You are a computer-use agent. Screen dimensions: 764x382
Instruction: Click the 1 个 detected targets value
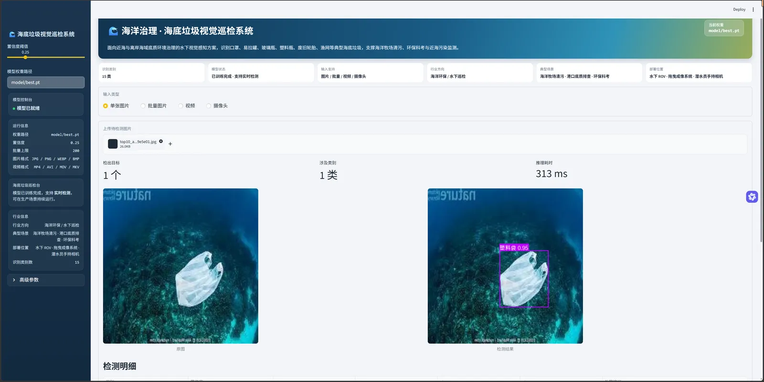point(112,175)
